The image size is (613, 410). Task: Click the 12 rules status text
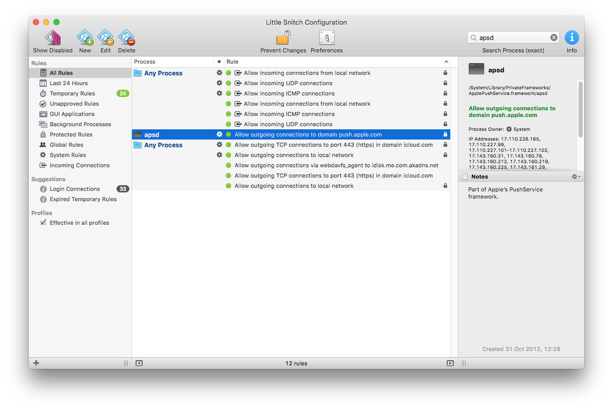(296, 363)
